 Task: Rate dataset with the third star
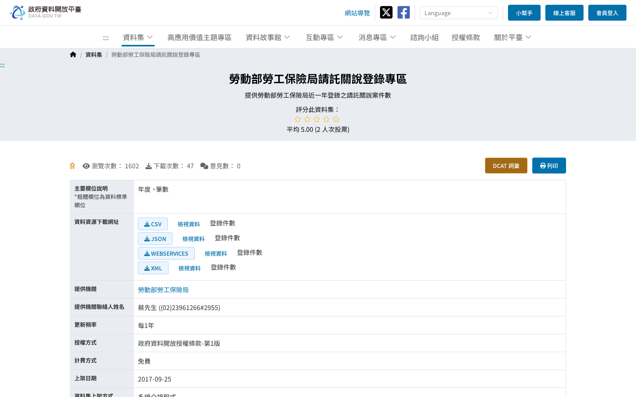coord(317,119)
